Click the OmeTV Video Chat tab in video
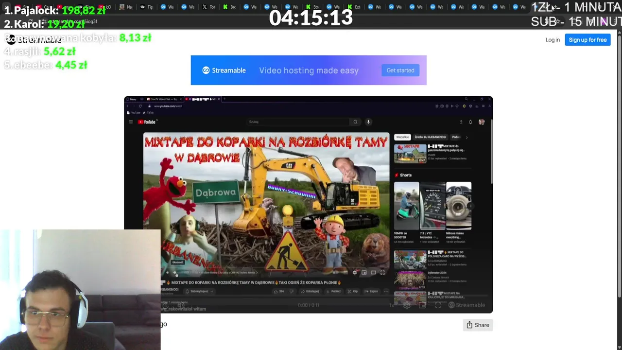 coord(164,99)
